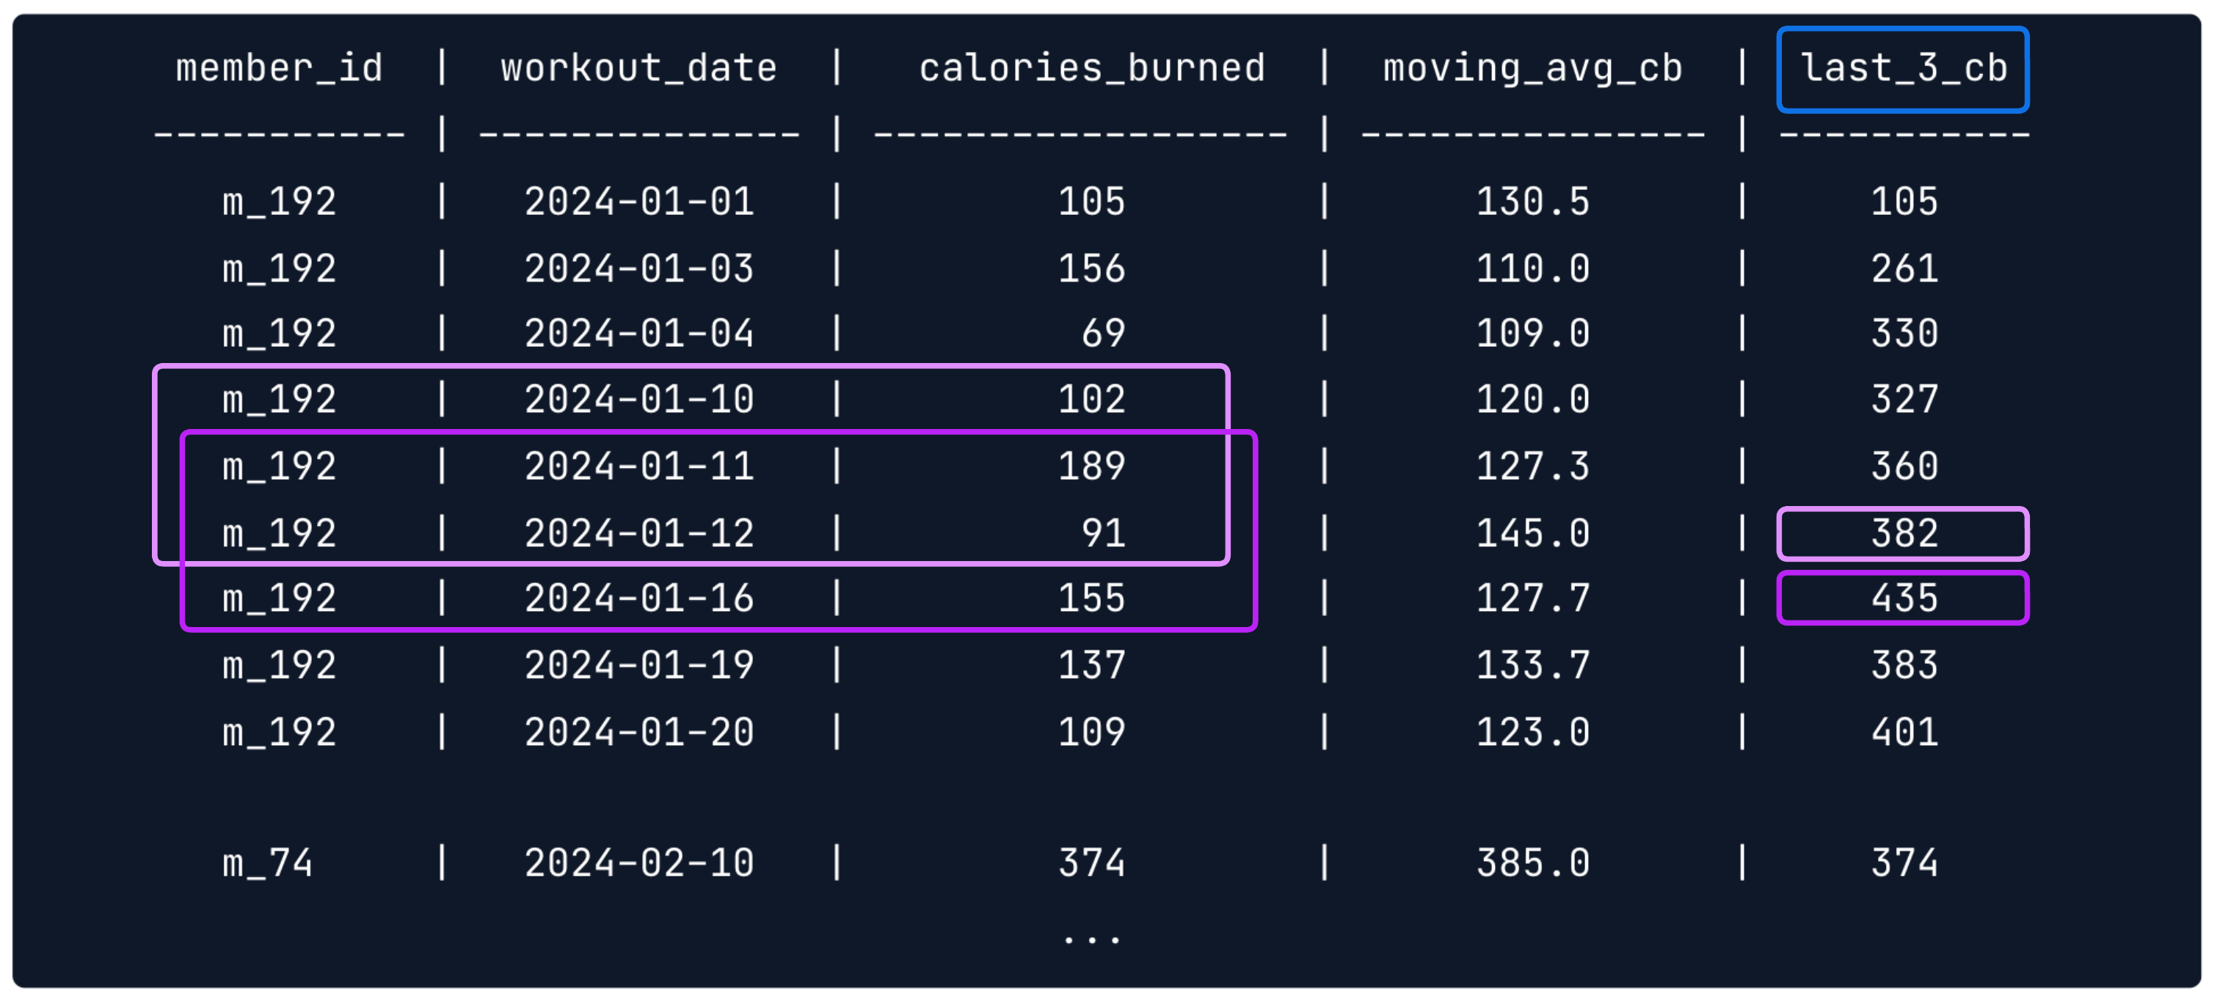The height and width of the screenshot is (1004, 2217).
Task: Select the workout_date column header
Action: (x=638, y=69)
